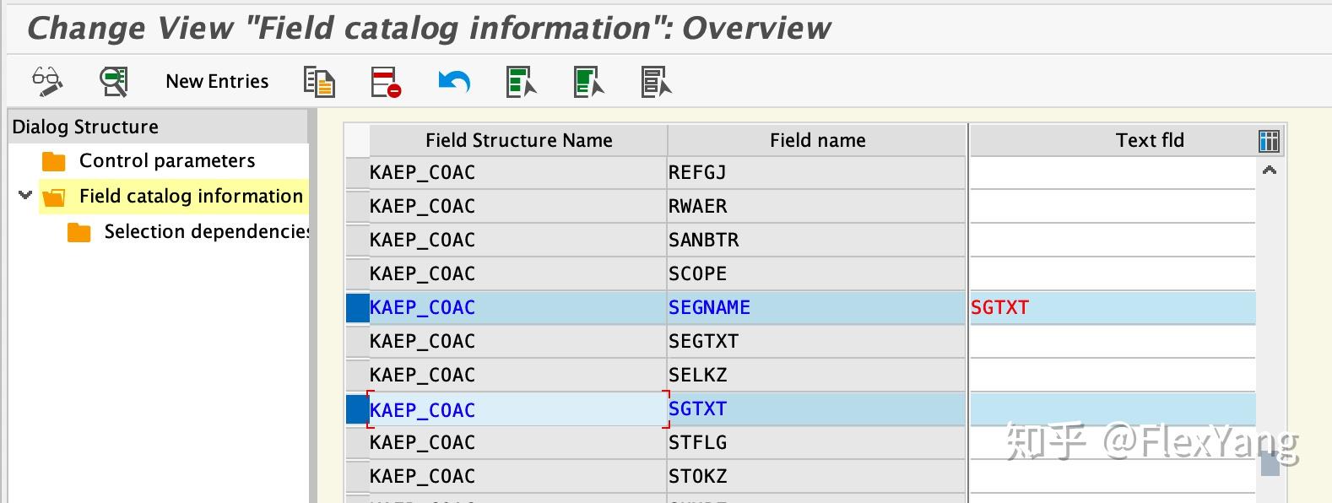
Task: Toggle the row selector for the SELKZ row
Action: [x=358, y=375]
